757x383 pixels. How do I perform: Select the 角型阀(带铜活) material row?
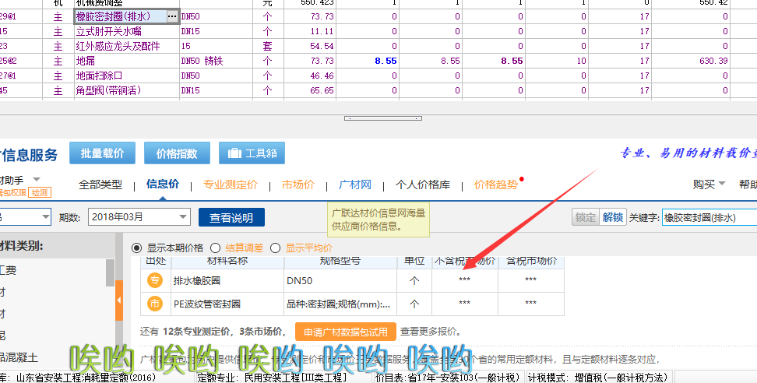pyautogui.click(x=108, y=90)
